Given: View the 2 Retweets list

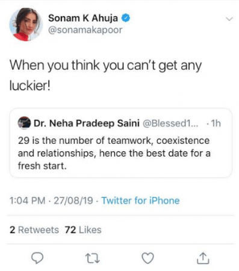Looking at the screenshot, I should pos(34,230).
